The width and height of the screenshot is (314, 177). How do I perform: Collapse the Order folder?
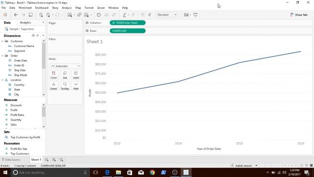pos(2,56)
